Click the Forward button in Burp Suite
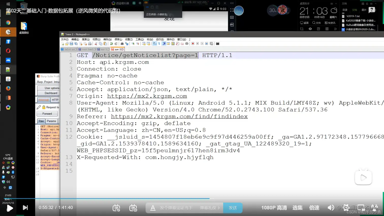This screenshot has height=216, width=384. point(47,114)
